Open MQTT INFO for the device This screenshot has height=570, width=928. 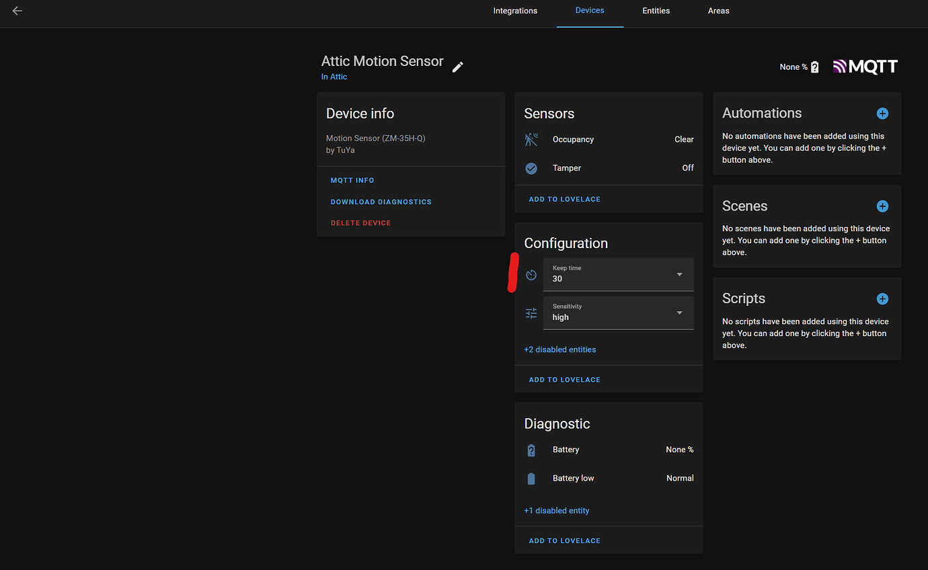(352, 179)
